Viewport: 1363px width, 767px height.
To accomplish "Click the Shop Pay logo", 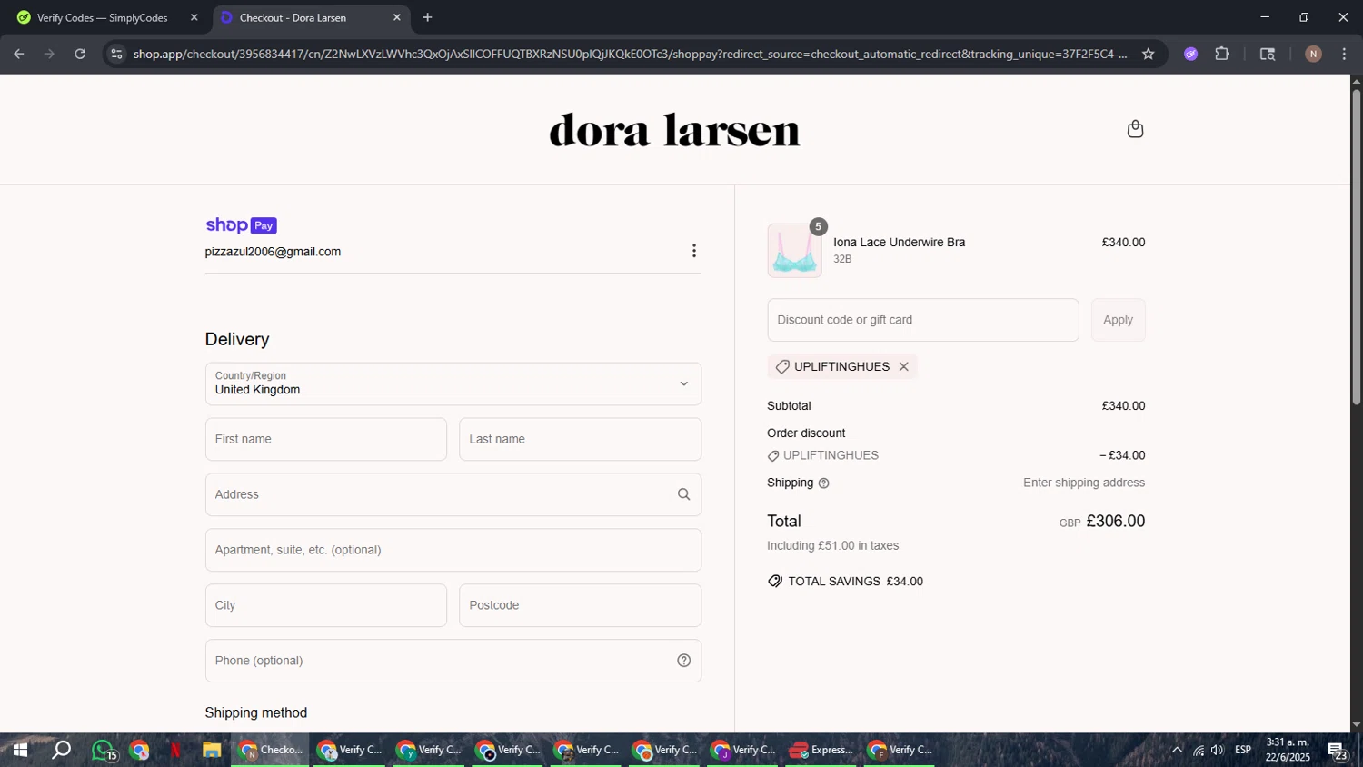I will (x=241, y=225).
